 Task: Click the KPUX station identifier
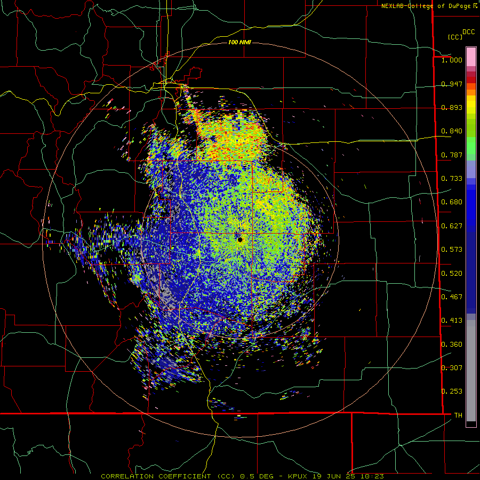click(x=299, y=476)
